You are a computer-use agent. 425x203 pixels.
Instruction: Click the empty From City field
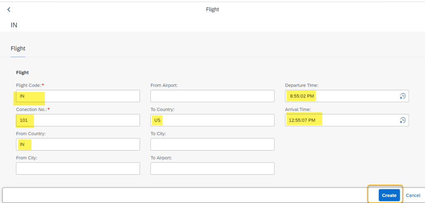coord(78,168)
